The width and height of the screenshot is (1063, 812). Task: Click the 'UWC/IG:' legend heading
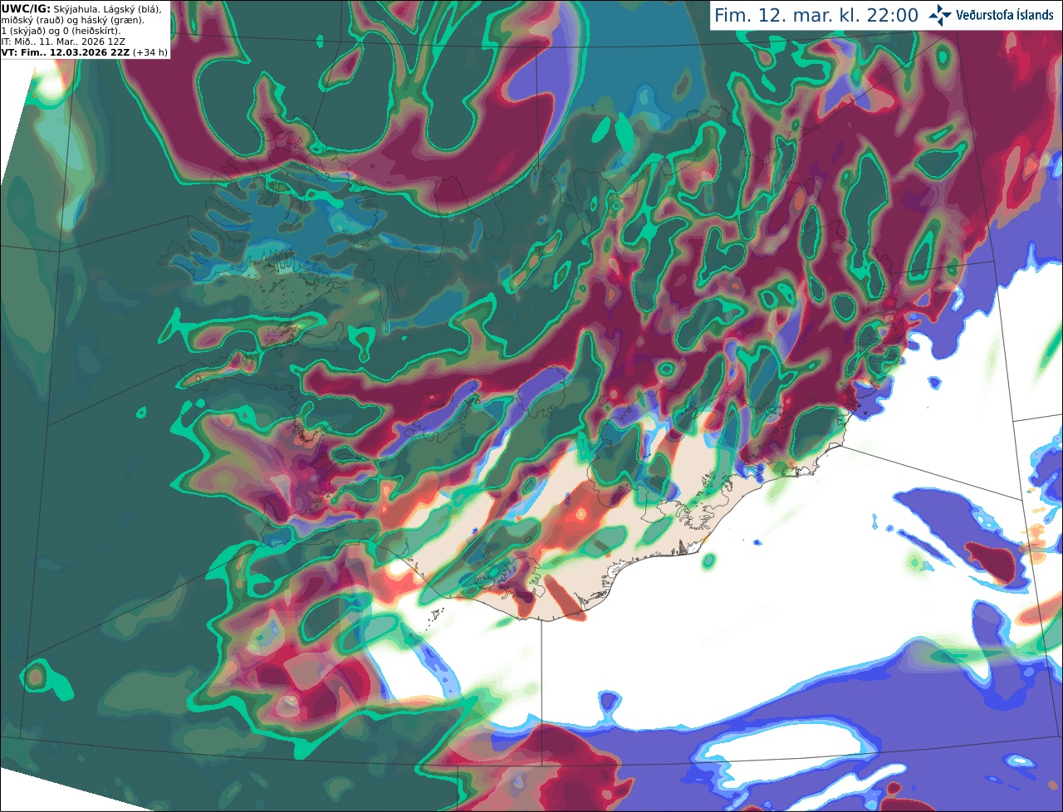pos(26,8)
